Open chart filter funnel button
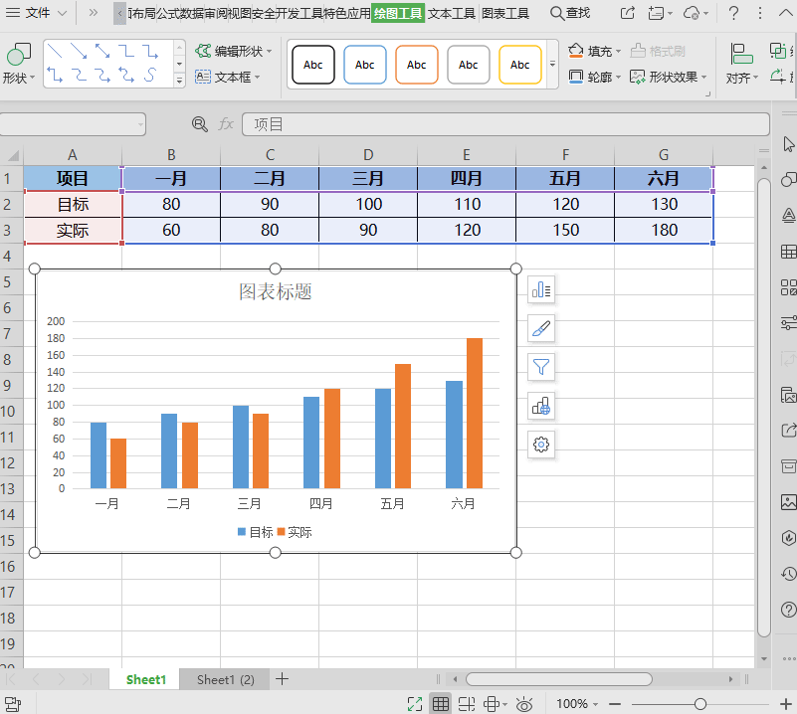This screenshot has width=797, height=714. point(541,367)
